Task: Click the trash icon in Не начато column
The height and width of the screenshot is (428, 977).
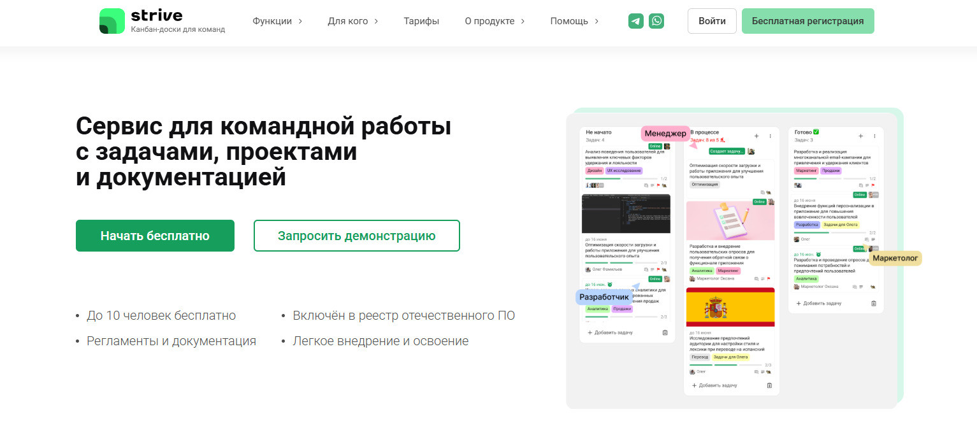Action: 665,332
